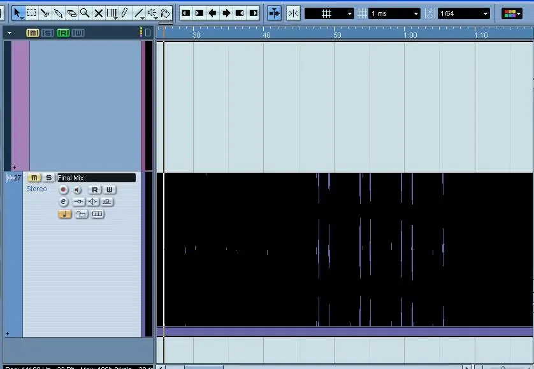The image size is (534, 369).
Task: Select the Object Selection arrow tool
Action: 18,13
